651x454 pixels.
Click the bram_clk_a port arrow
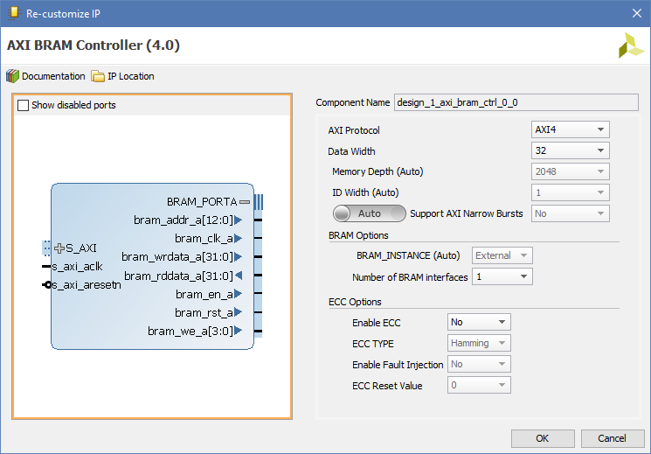(x=238, y=238)
